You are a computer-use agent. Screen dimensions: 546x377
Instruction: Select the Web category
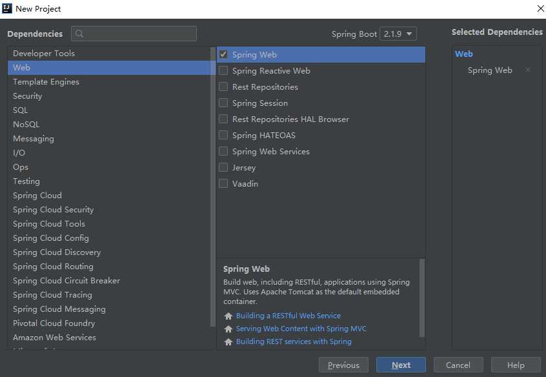point(109,68)
